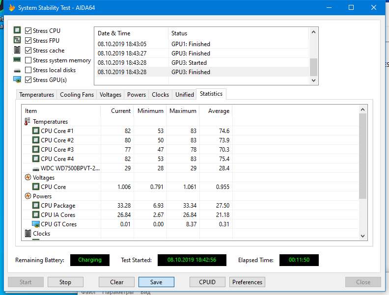This screenshot has height=295, width=389.
Task: Select the CPU Package power row
Action: pyautogui.click(x=191, y=206)
